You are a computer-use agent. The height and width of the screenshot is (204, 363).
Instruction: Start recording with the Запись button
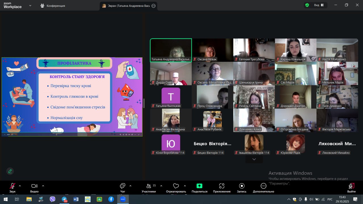pyautogui.click(x=242, y=188)
